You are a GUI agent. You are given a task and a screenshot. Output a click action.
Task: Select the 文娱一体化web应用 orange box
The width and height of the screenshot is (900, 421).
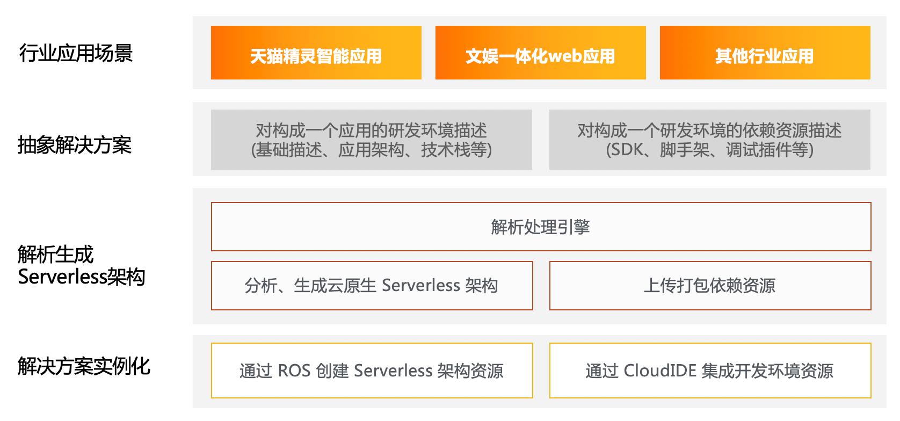(540, 53)
